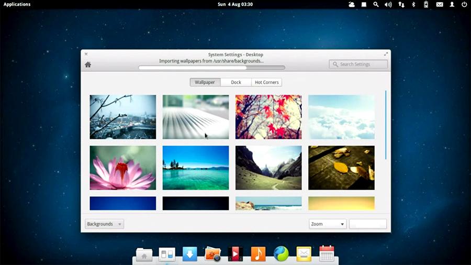Expand the Zoom scaling mode dropdown

pyautogui.click(x=328, y=224)
